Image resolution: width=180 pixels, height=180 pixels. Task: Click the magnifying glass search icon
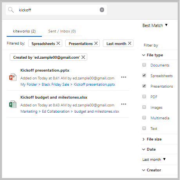(11, 10)
